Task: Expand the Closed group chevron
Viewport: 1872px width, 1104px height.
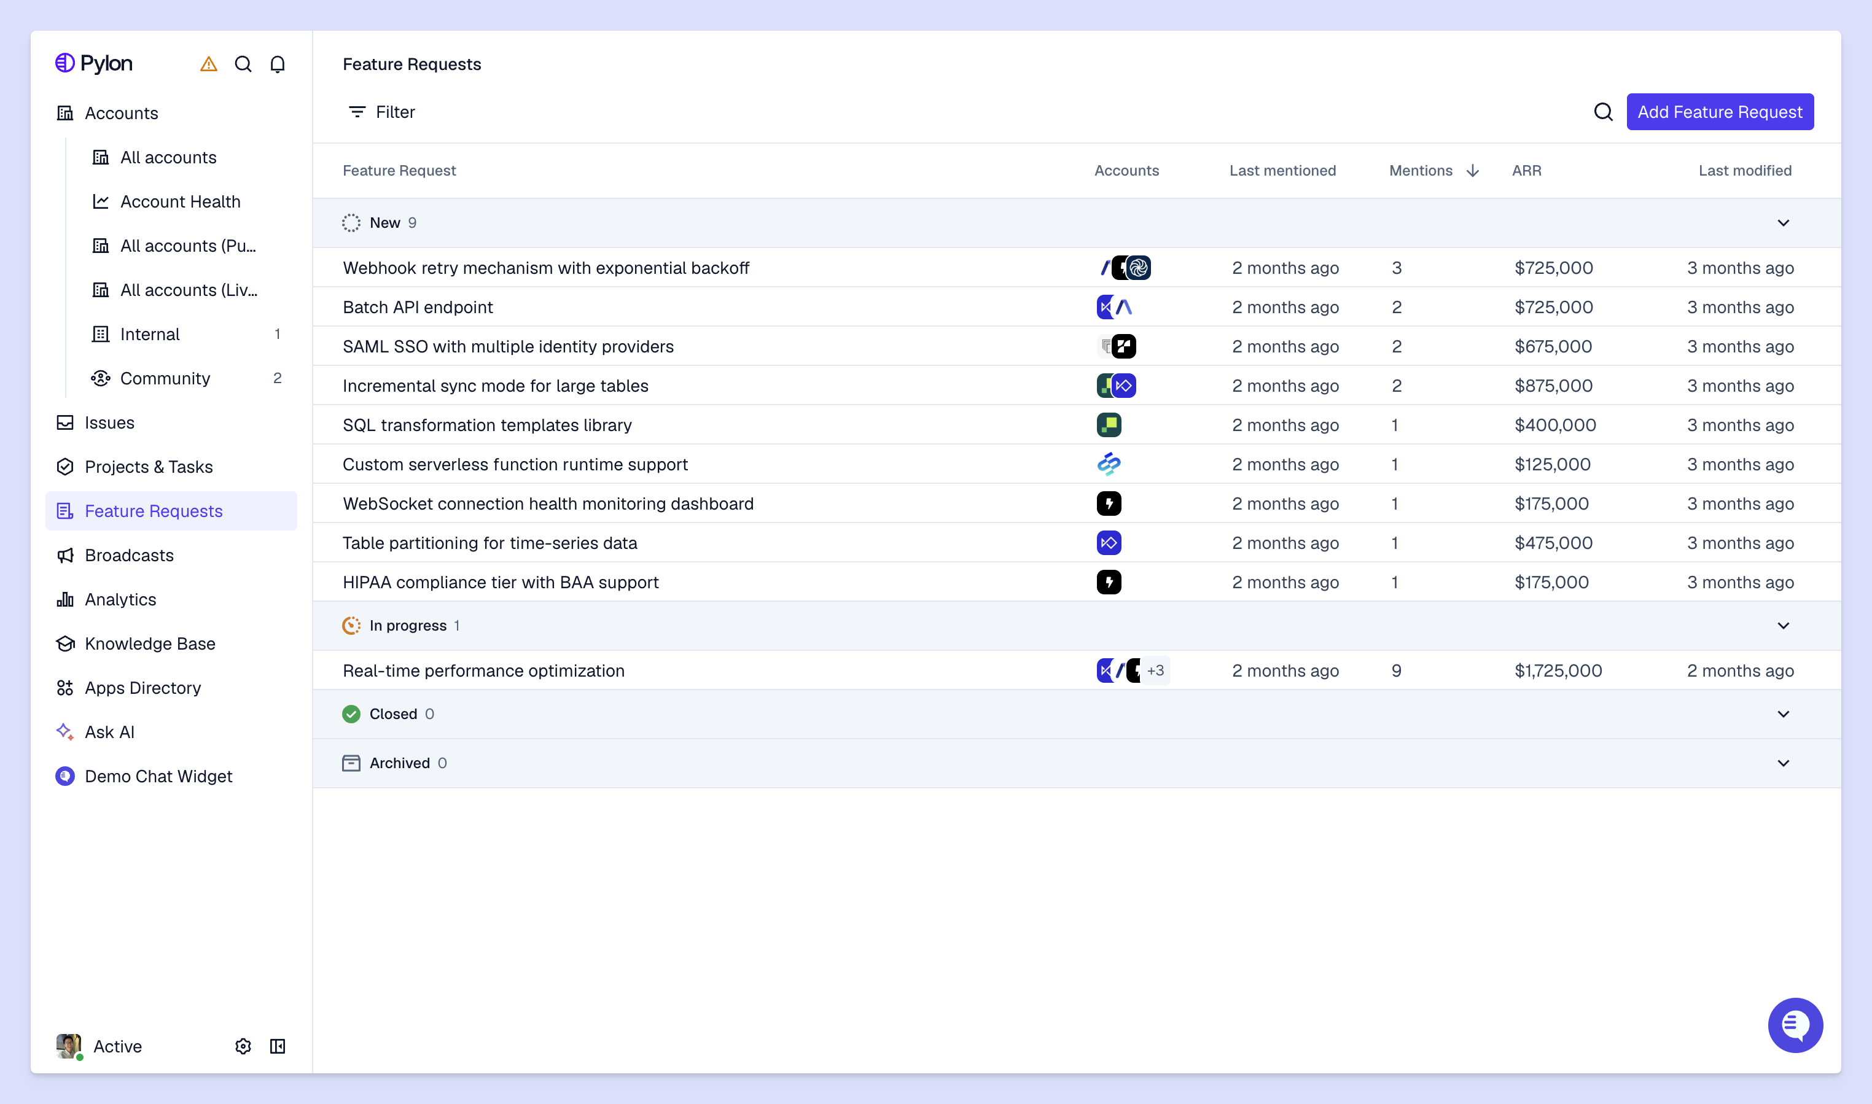Action: click(x=1783, y=714)
